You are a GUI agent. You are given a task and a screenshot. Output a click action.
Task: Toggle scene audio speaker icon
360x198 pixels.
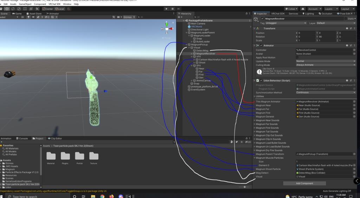pyautogui.click(x=33, y=17)
